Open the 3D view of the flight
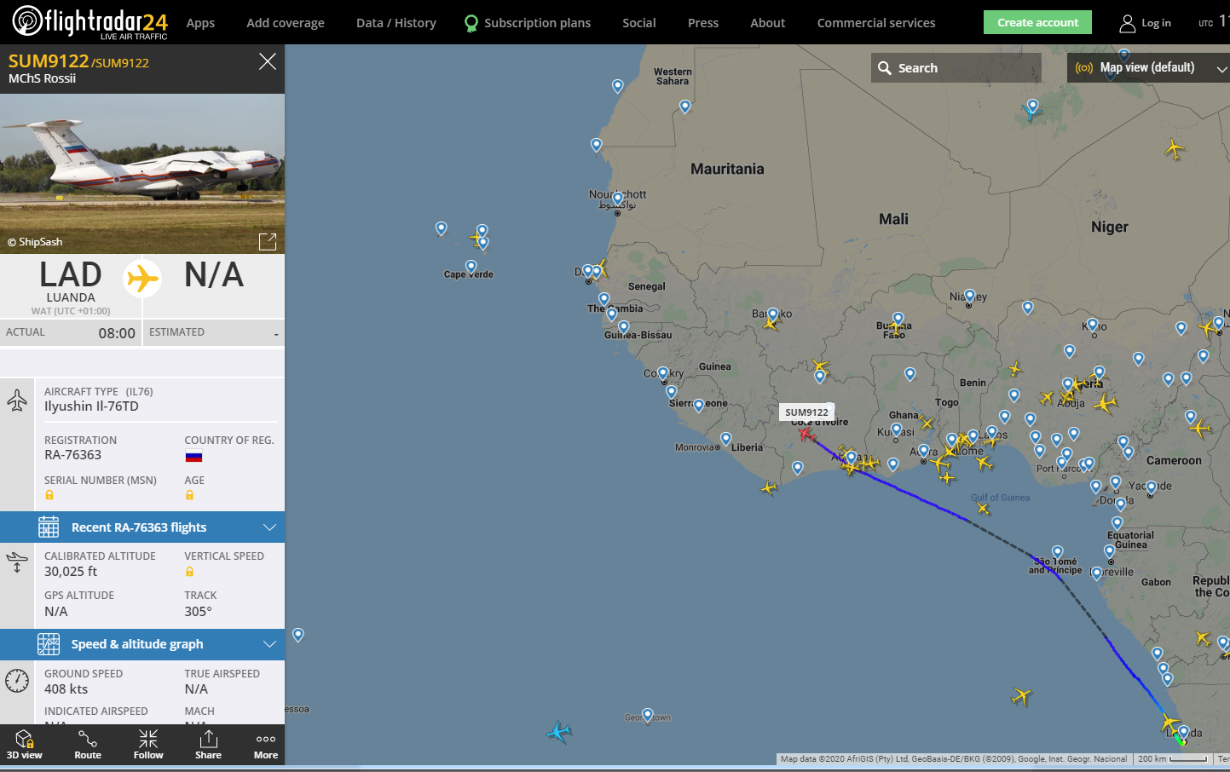Screen dimensions: 1230x772 pos(24,744)
